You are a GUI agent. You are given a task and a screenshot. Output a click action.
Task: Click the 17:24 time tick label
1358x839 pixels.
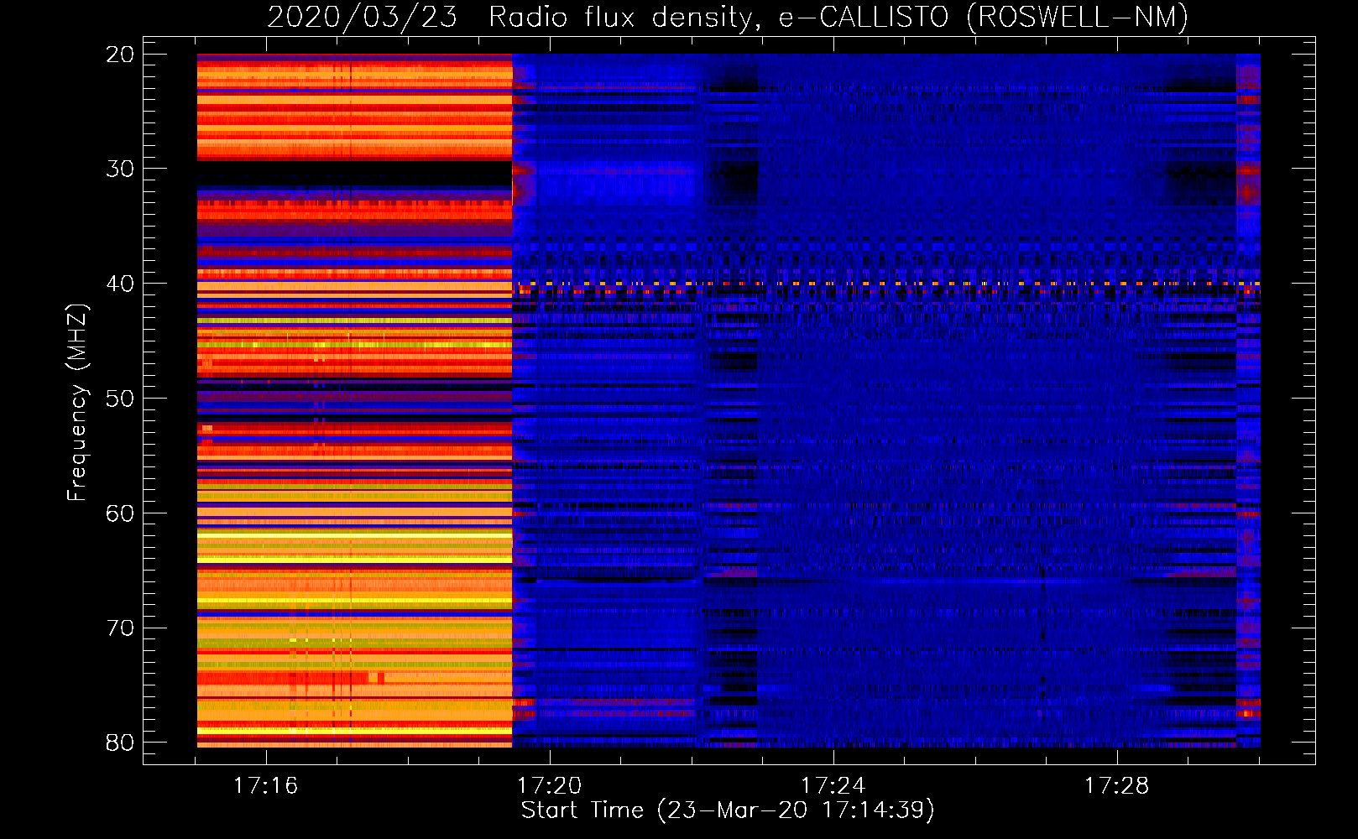[833, 786]
